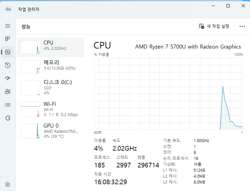Go to the Processes page icon
Viewport: 250px width, 191px height.
click(x=8, y=39)
